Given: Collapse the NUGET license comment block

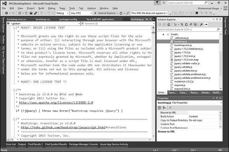Looking at the screenshot, I should pos(14,28).
